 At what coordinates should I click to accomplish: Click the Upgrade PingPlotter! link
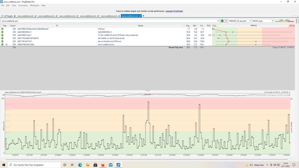174,11
